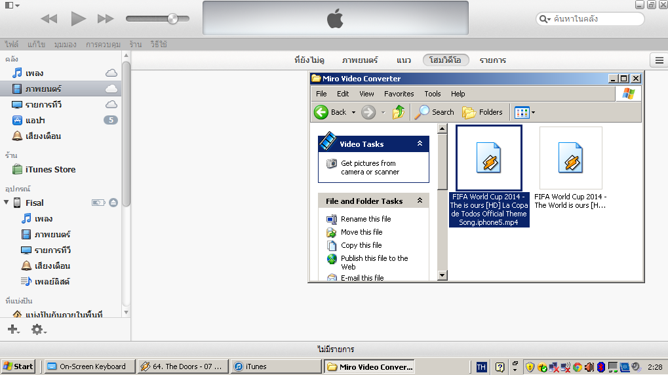
Task: Click the add playlist plus button
Action: coord(13,329)
